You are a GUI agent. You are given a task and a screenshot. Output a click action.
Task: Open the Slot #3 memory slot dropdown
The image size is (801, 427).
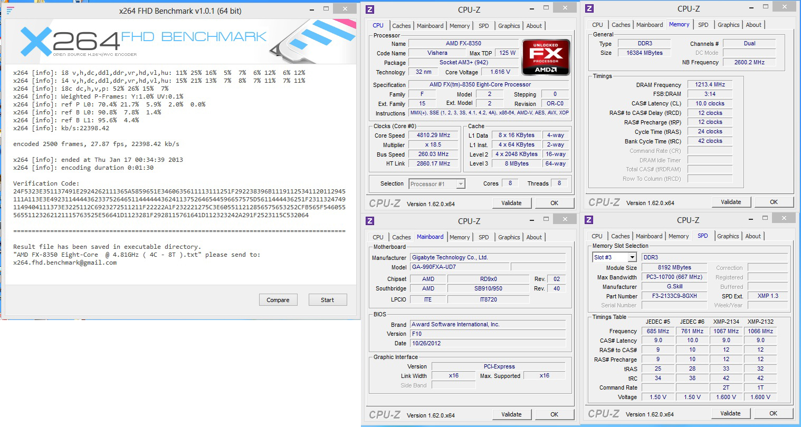(615, 257)
